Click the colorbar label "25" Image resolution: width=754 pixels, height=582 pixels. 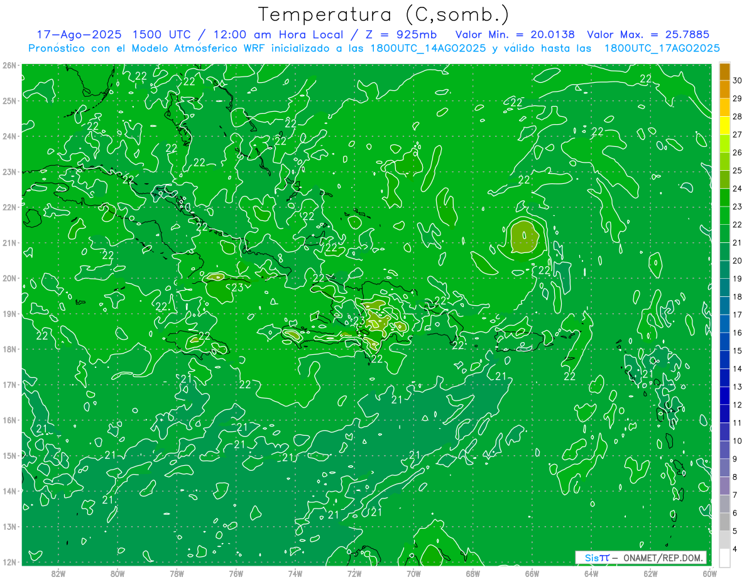tap(738, 171)
